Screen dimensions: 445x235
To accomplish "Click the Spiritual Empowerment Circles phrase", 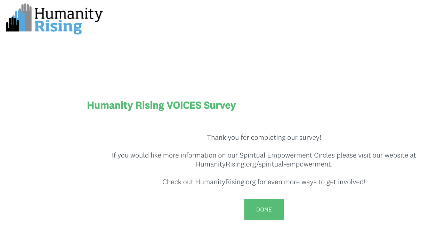I will [287, 155].
